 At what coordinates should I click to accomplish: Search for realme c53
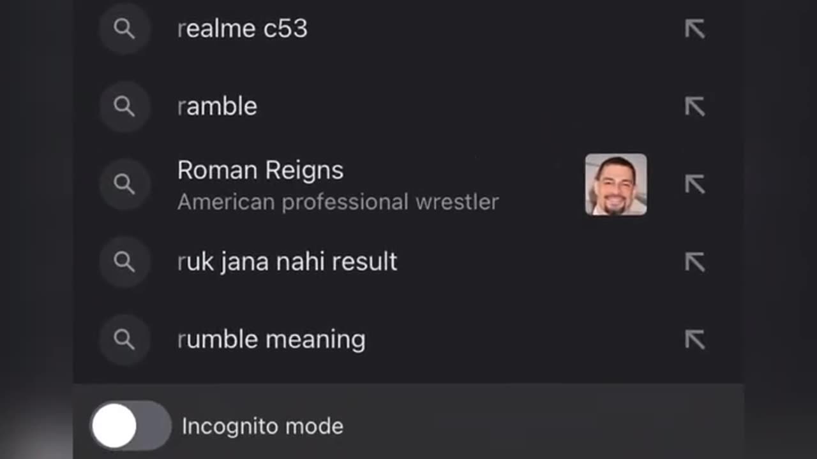pos(243,29)
